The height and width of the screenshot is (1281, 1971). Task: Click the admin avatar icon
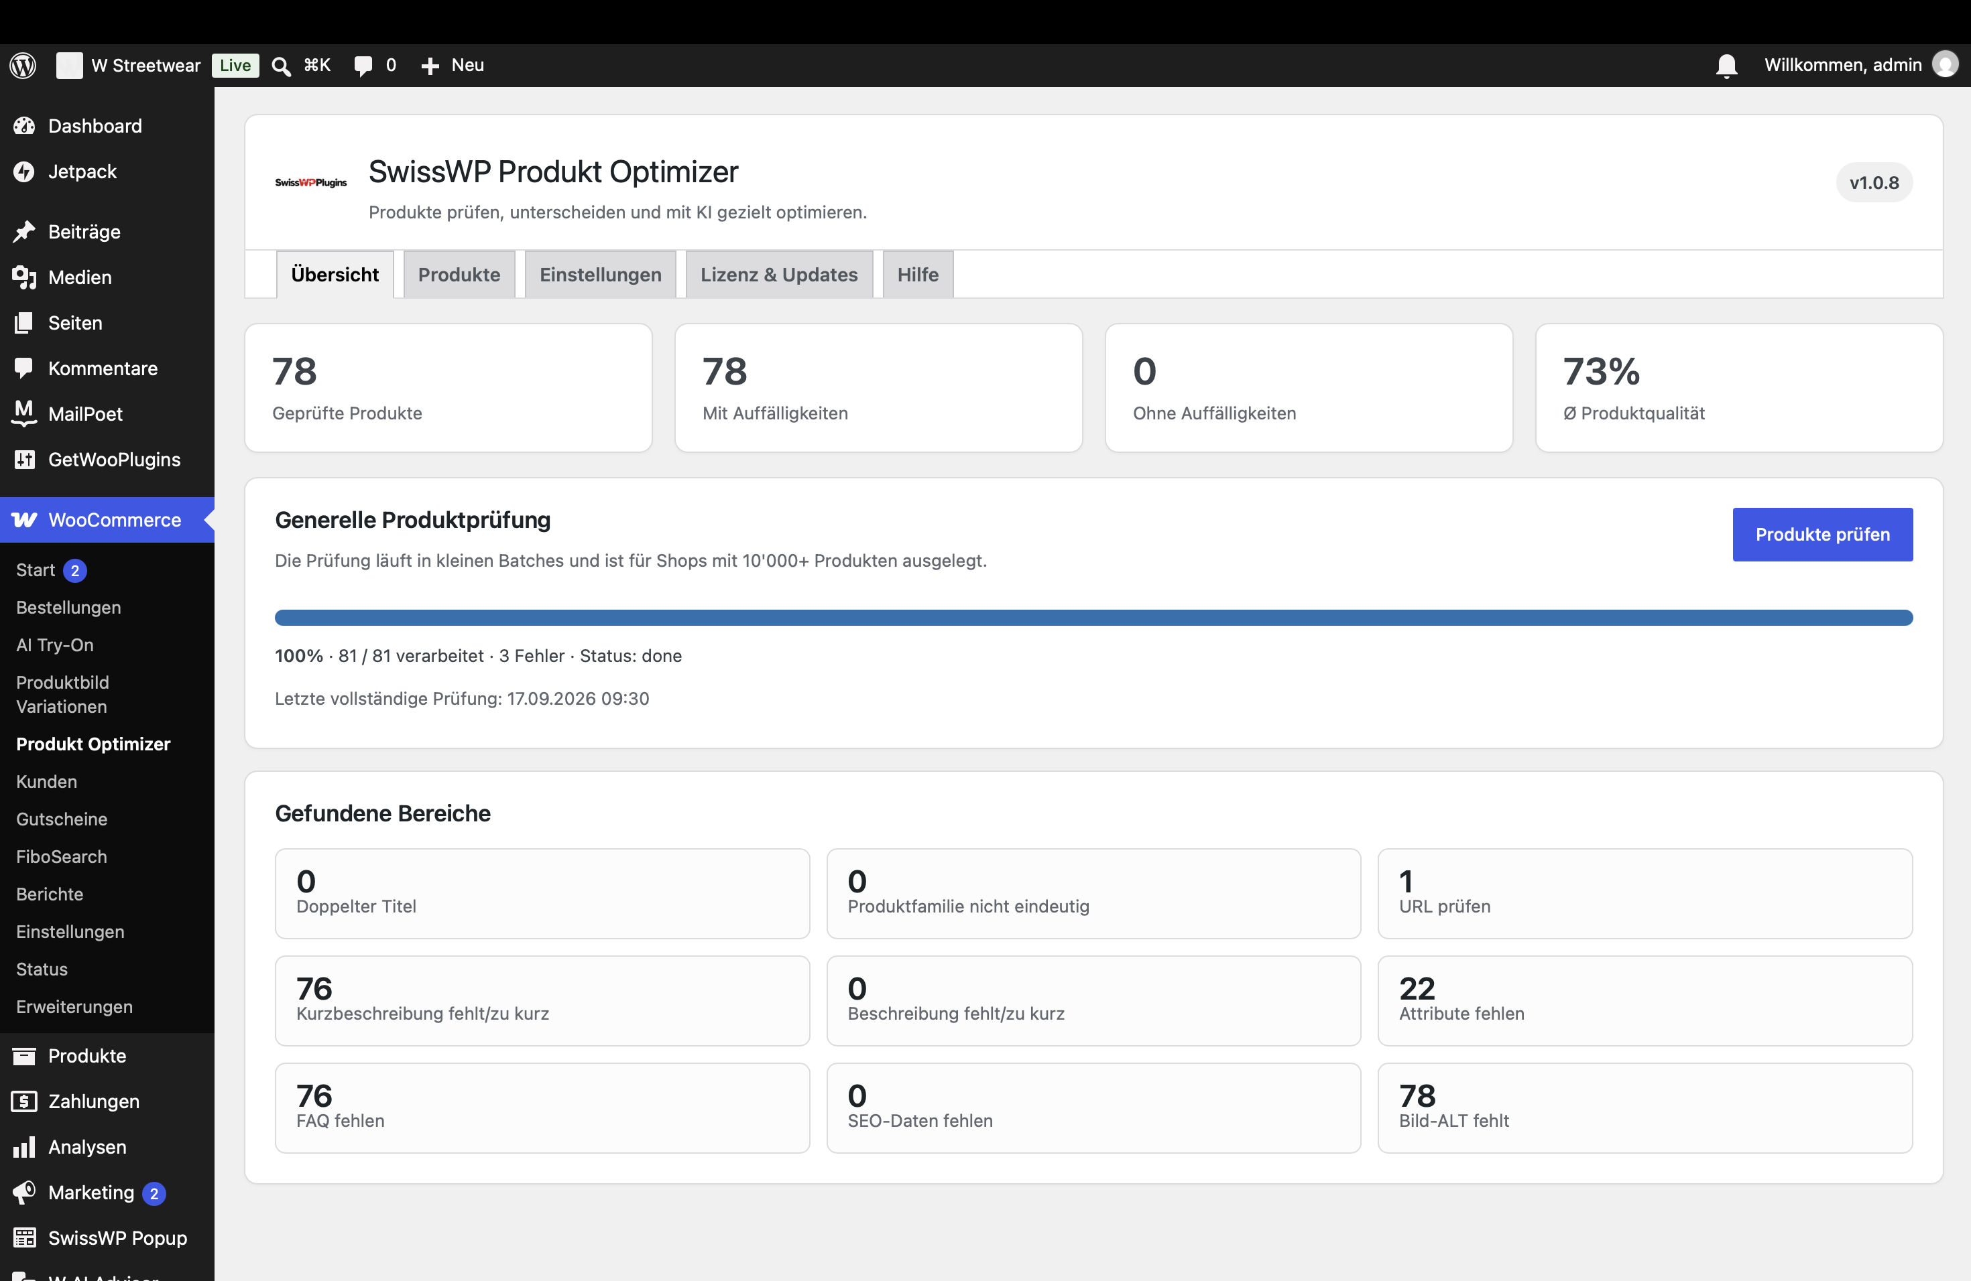click(1944, 64)
